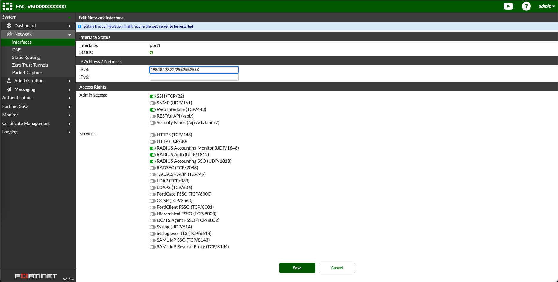Click the Network topology icon in sidebar
The image size is (558, 282).
[x=10, y=34]
